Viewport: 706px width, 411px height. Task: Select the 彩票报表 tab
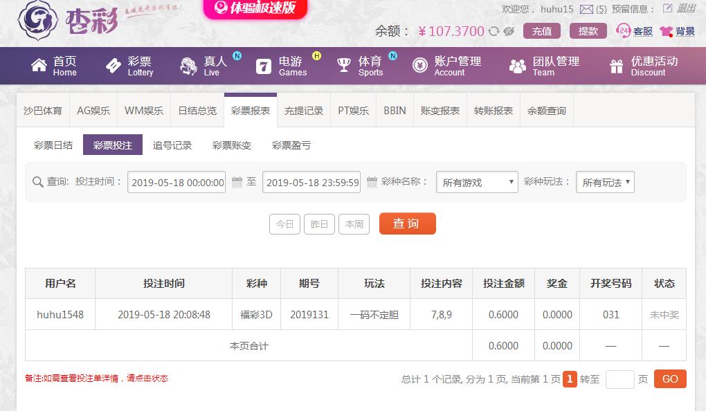tap(251, 110)
